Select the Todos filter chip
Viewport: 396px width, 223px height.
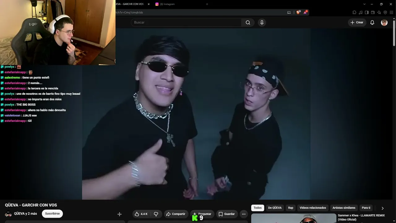pyautogui.click(x=258, y=208)
